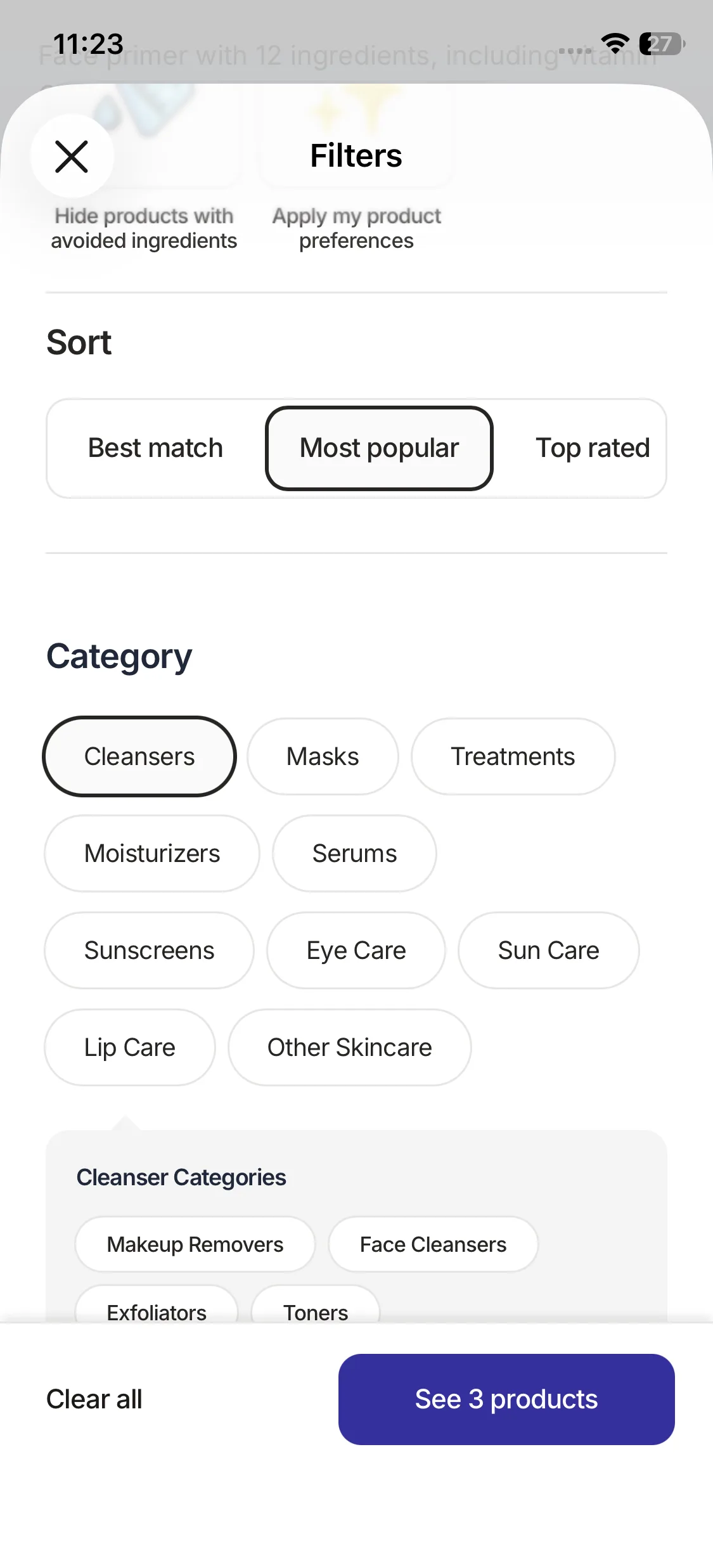Pick the Treatments category chip
713x1544 pixels.
513,757
